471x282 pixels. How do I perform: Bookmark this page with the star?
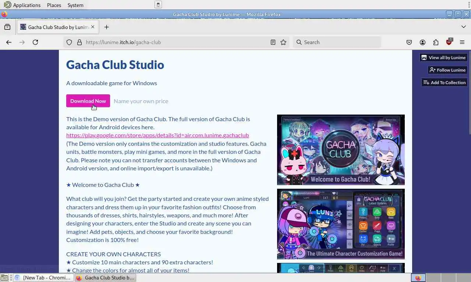[x=283, y=42]
